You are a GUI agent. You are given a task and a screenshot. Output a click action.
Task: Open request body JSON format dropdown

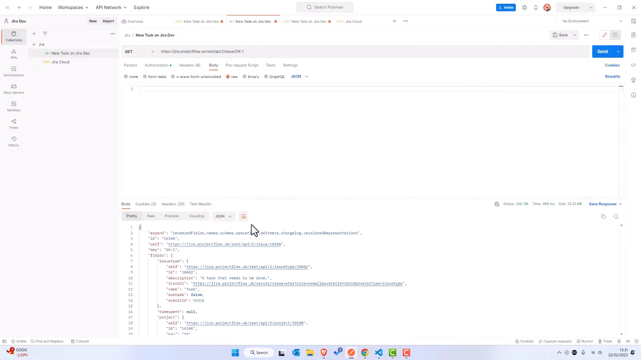(299, 77)
